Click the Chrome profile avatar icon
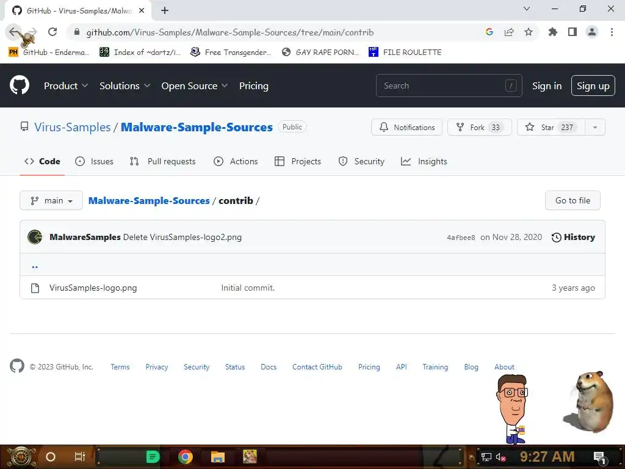Screen dimensions: 625x469 pyautogui.click(x=592, y=32)
